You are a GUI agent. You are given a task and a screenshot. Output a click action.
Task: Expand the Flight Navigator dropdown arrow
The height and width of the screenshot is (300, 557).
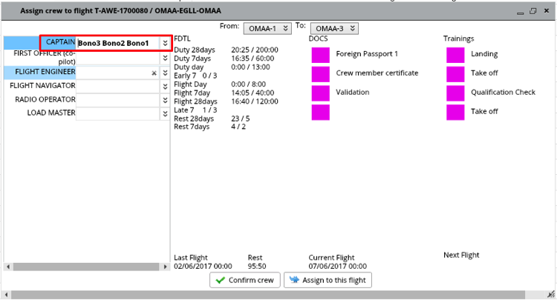165,87
